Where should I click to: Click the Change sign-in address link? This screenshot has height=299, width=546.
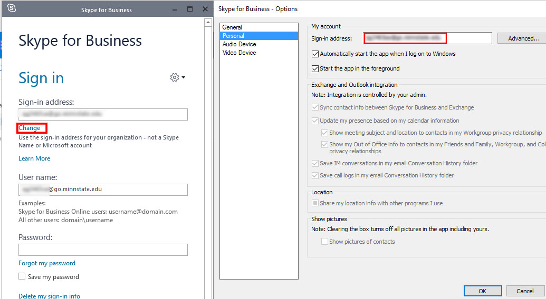click(x=30, y=128)
